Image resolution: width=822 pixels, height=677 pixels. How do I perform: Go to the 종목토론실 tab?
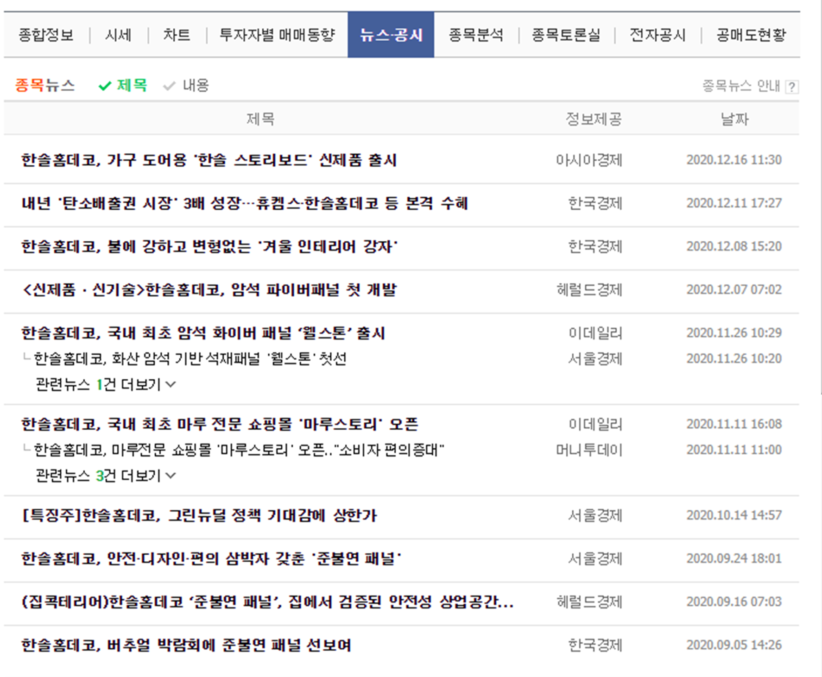[566, 35]
